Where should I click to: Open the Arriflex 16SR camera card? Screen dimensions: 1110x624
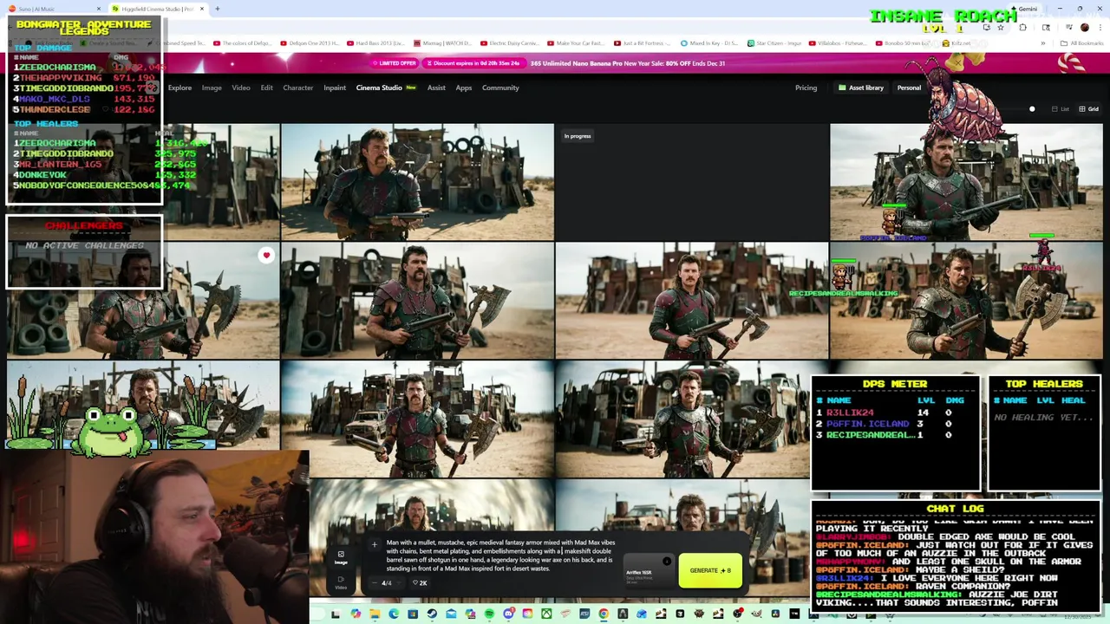tap(648, 571)
